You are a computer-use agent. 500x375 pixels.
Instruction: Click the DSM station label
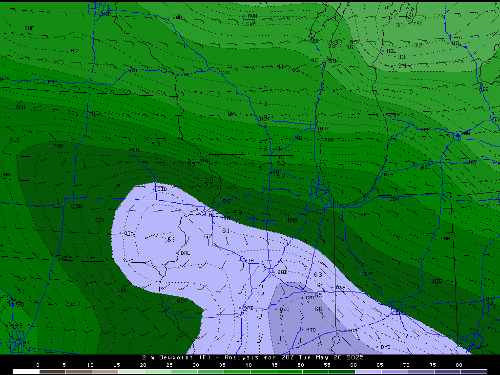(x=77, y=206)
